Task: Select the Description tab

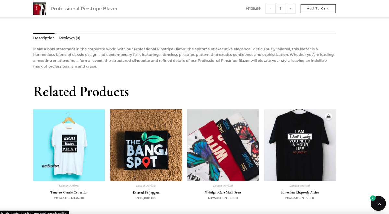Action: (44, 38)
